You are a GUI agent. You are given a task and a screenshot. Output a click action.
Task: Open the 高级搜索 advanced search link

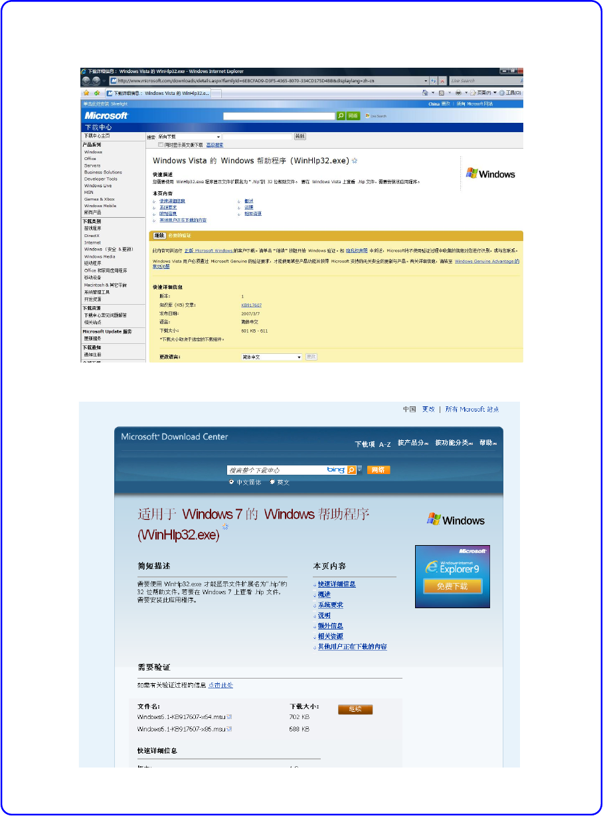click(215, 145)
